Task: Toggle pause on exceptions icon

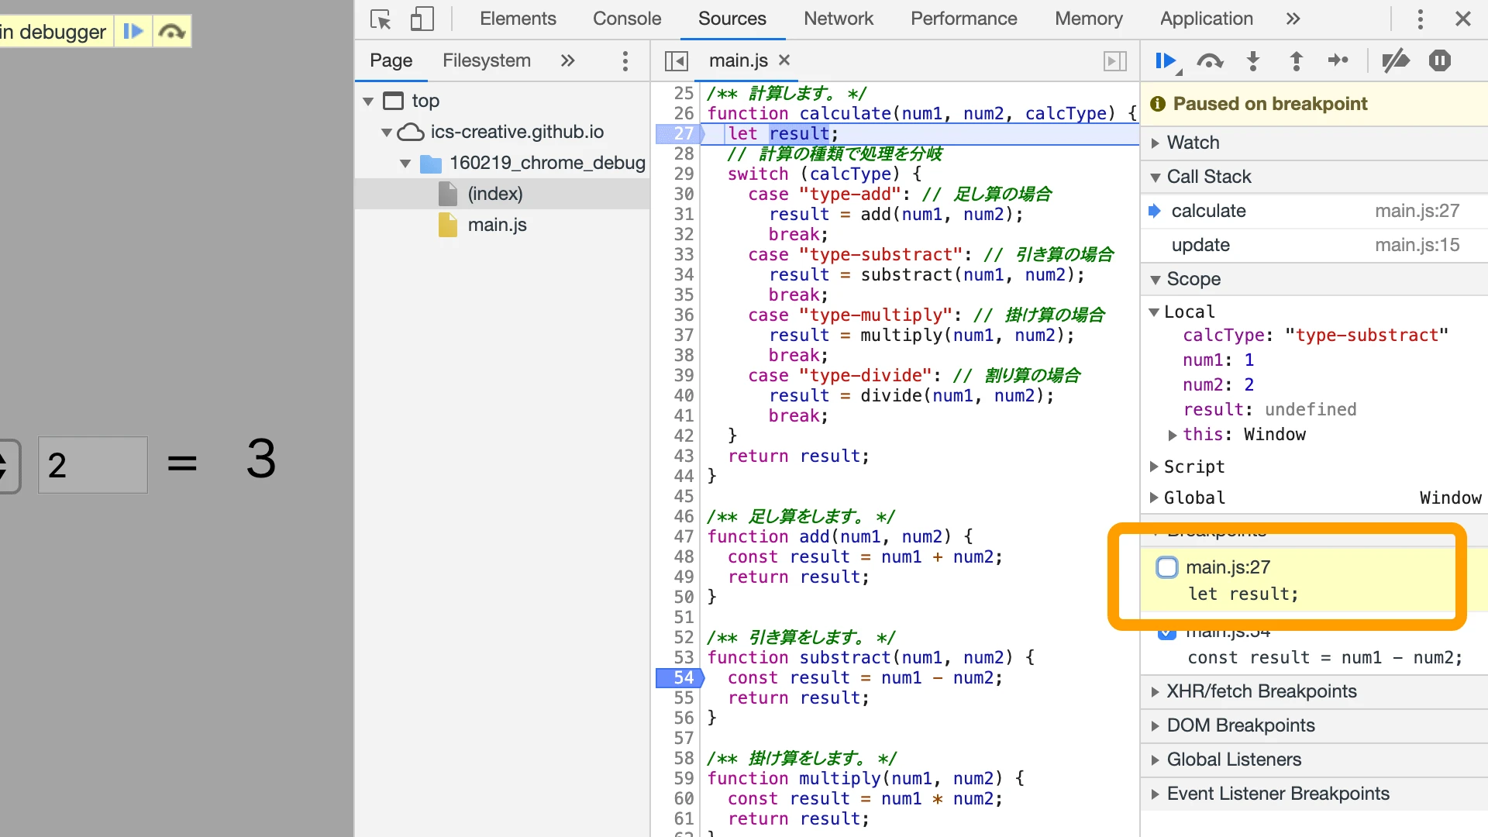Action: (x=1440, y=60)
